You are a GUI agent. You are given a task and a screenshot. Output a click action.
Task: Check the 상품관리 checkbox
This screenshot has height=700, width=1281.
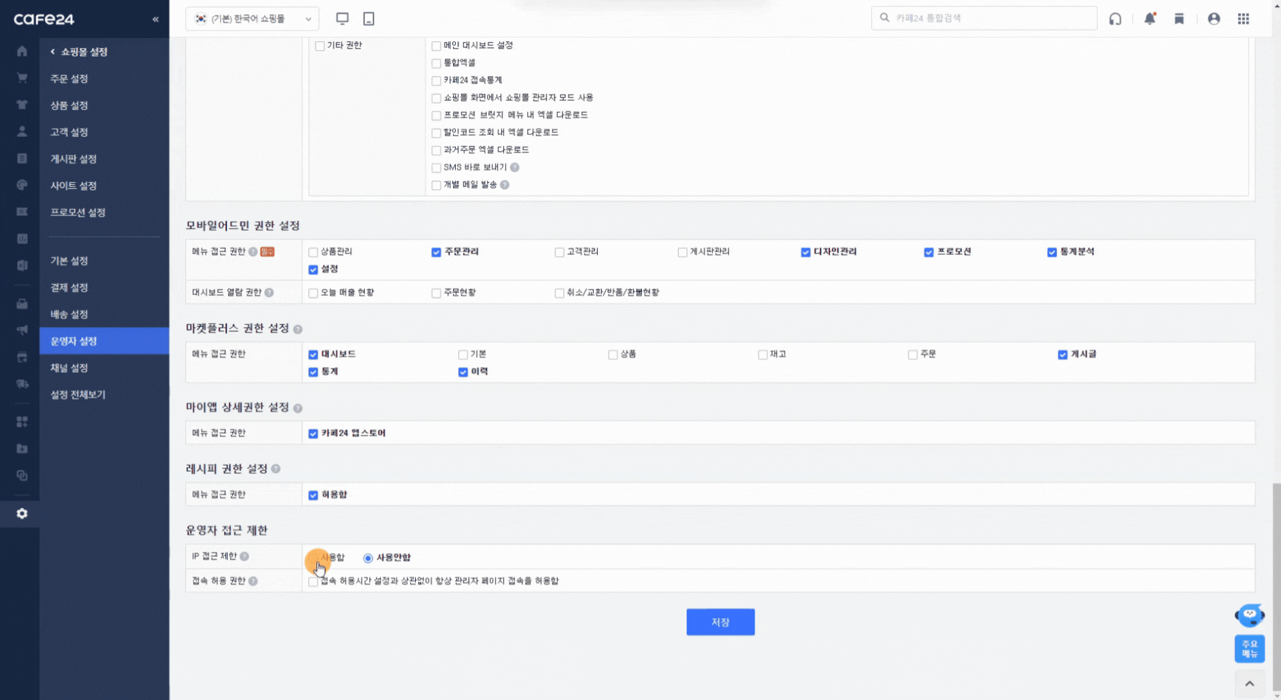click(x=313, y=252)
